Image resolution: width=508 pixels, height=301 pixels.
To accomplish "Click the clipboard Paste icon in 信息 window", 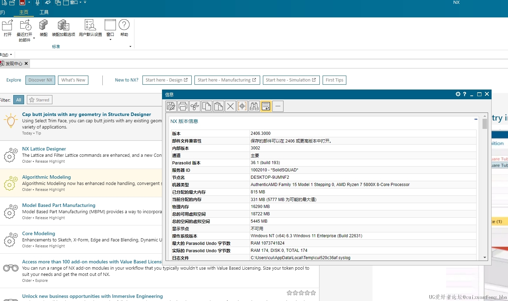I will [x=219, y=106].
